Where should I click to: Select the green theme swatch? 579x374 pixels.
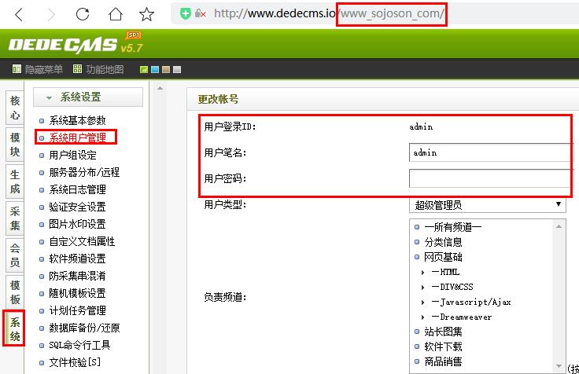[144, 69]
